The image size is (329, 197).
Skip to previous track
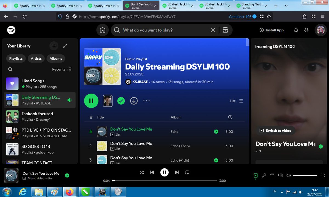pos(152,172)
